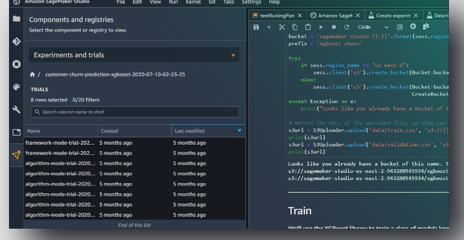The height and width of the screenshot is (240, 464).
Task: Select second framework-mode-trial row
Action: pyautogui.click(x=135, y=153)
